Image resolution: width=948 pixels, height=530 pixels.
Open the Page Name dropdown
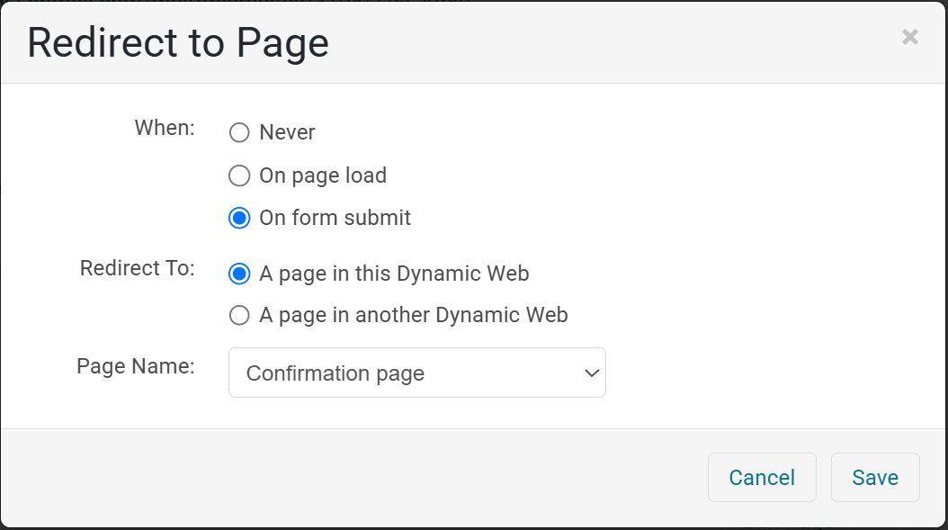417,373
